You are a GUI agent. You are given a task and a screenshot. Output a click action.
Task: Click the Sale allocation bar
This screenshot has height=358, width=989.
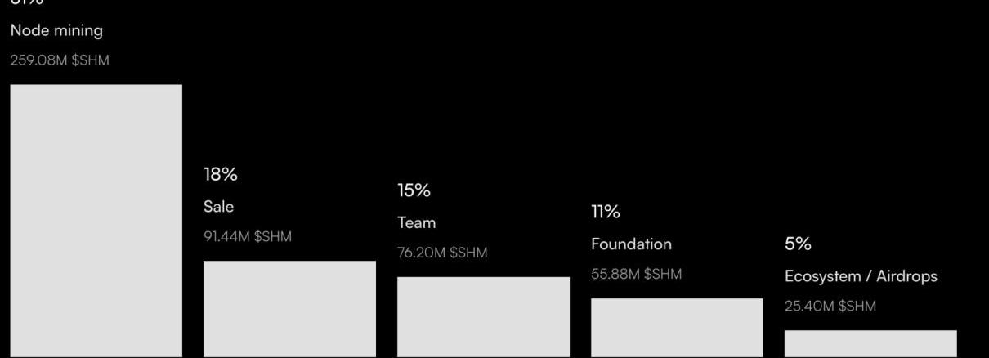(289, 309)
